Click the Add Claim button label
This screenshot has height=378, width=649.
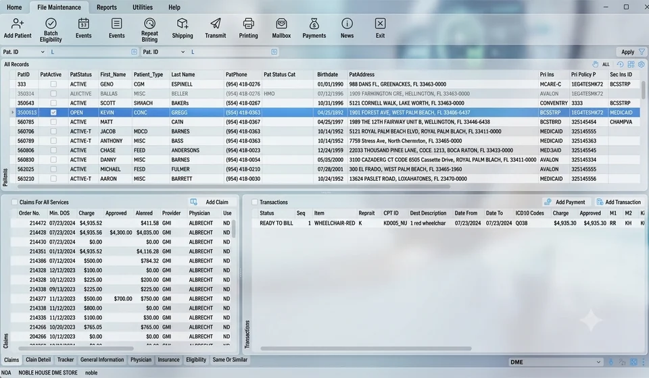pos(217,202)
